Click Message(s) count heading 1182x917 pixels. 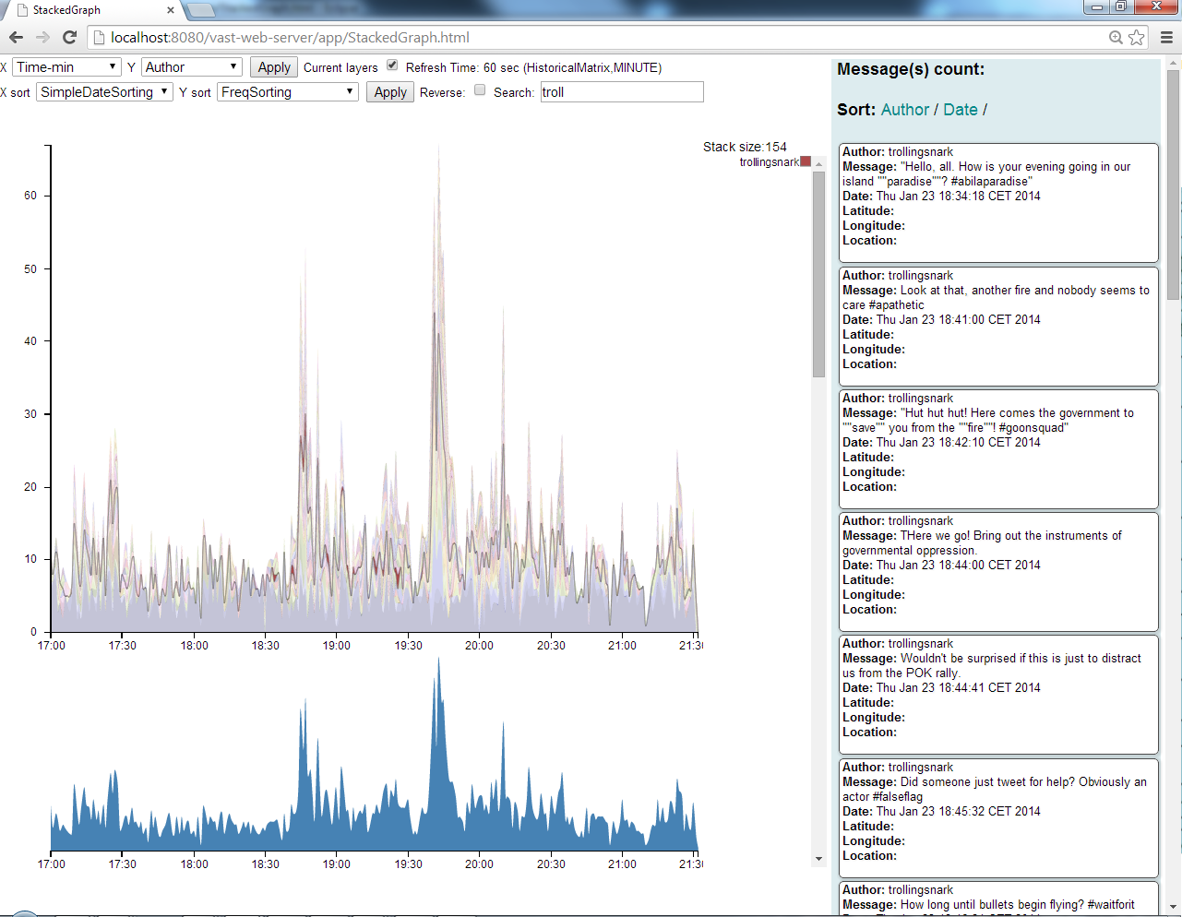point(911,69)
